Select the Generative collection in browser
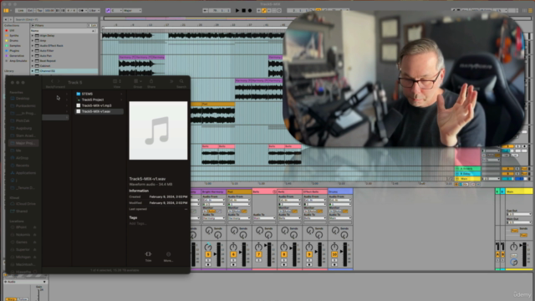Image resolution: width=535 pixels, height=301 pixels. pos(17,56)
